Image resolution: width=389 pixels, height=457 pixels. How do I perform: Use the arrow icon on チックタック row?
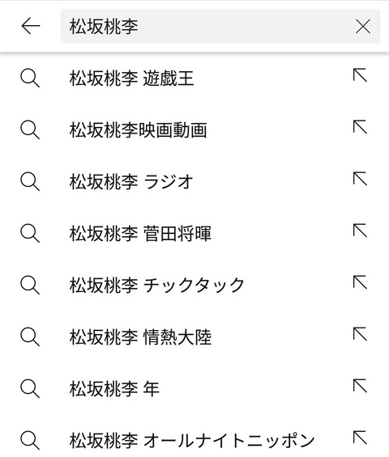pos(360,282)
